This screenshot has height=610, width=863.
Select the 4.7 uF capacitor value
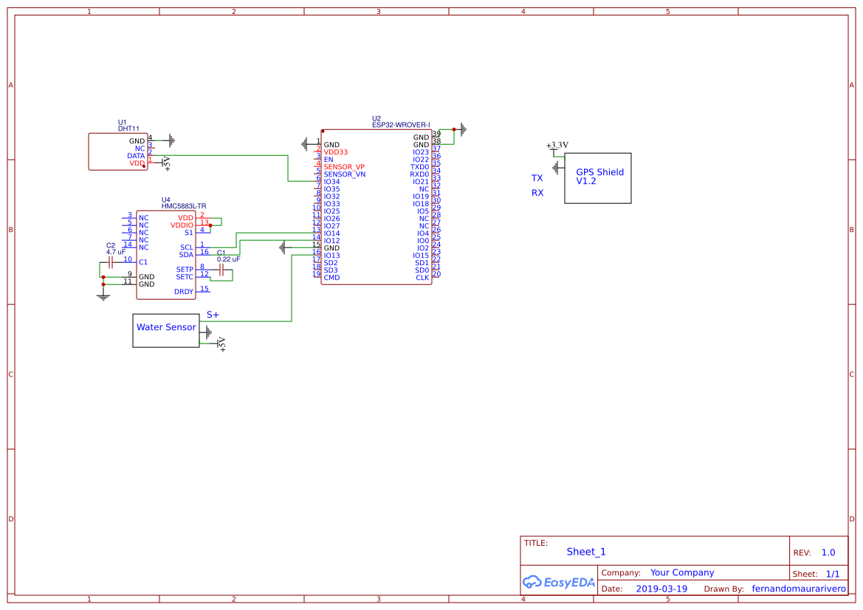click(x=116, y=252)
